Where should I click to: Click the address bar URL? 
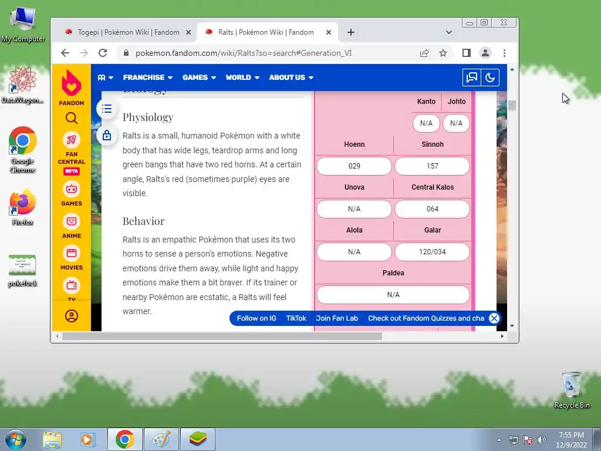click(x=244, y=53)
